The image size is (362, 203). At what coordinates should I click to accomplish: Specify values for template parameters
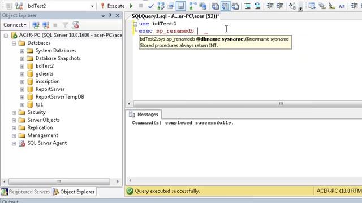coord(292,6)
